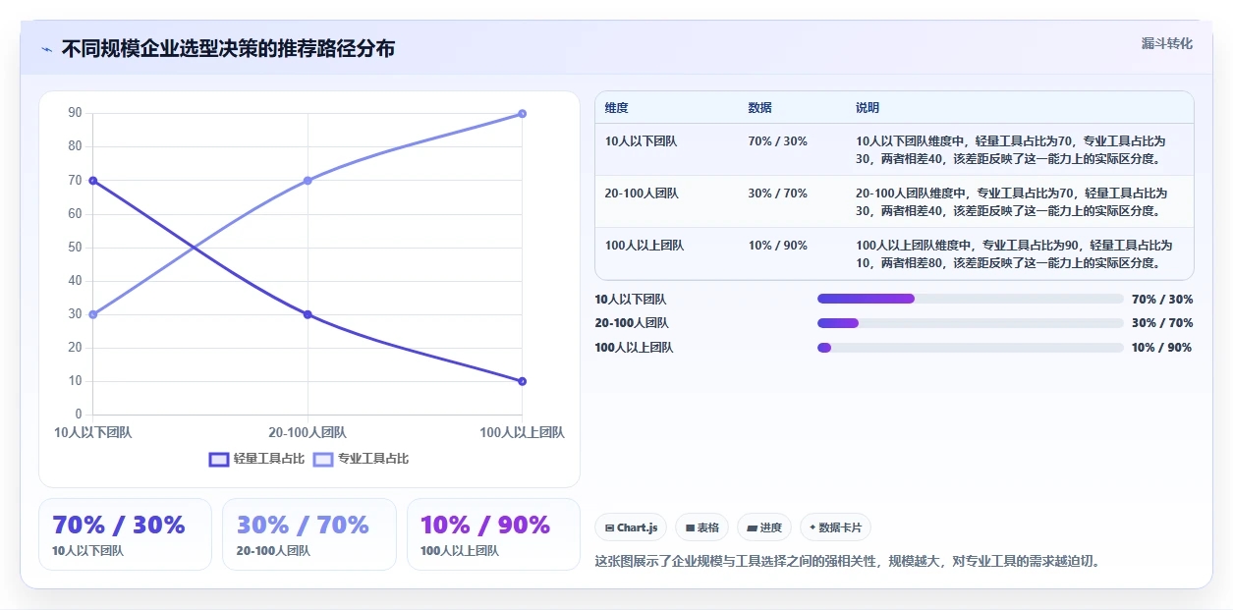Screen dimensions: 1233x610
Task: Click the Chart.js tag chip
Action: coord(631,527)
